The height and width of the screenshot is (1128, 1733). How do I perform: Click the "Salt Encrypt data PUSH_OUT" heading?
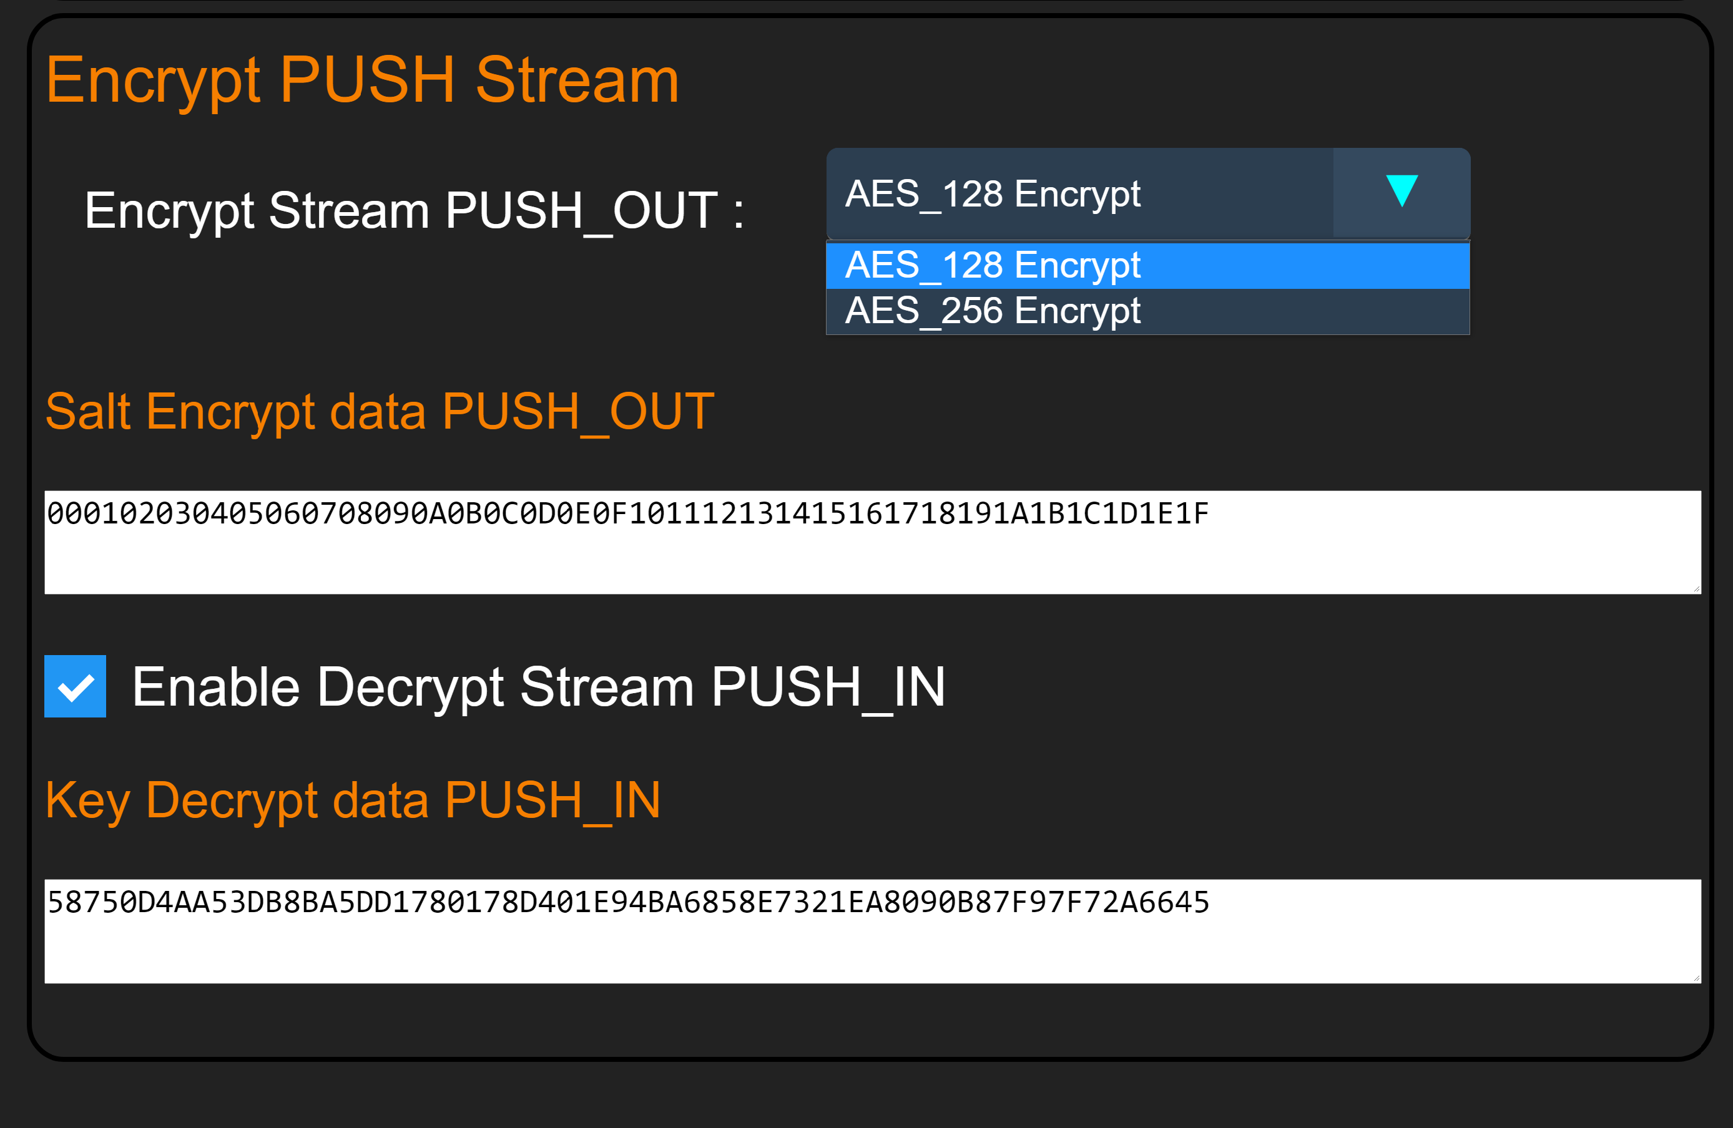pos(380,412)
